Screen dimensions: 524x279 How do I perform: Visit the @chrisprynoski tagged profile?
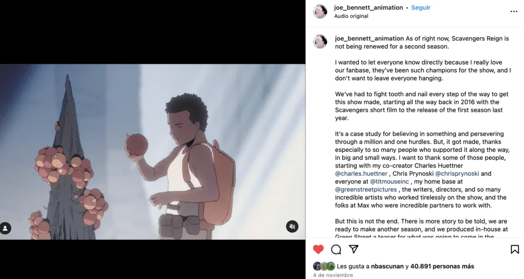(457, 174)
